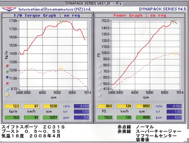This screenshot has height=143, width=189.
Task: Click the power panel gain 53.0 field
Action: point(174,117)
